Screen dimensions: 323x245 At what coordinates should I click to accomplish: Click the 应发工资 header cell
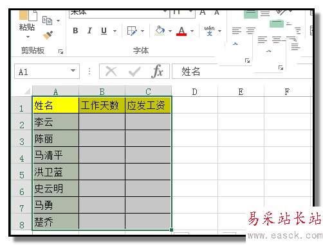click(148, 105)
